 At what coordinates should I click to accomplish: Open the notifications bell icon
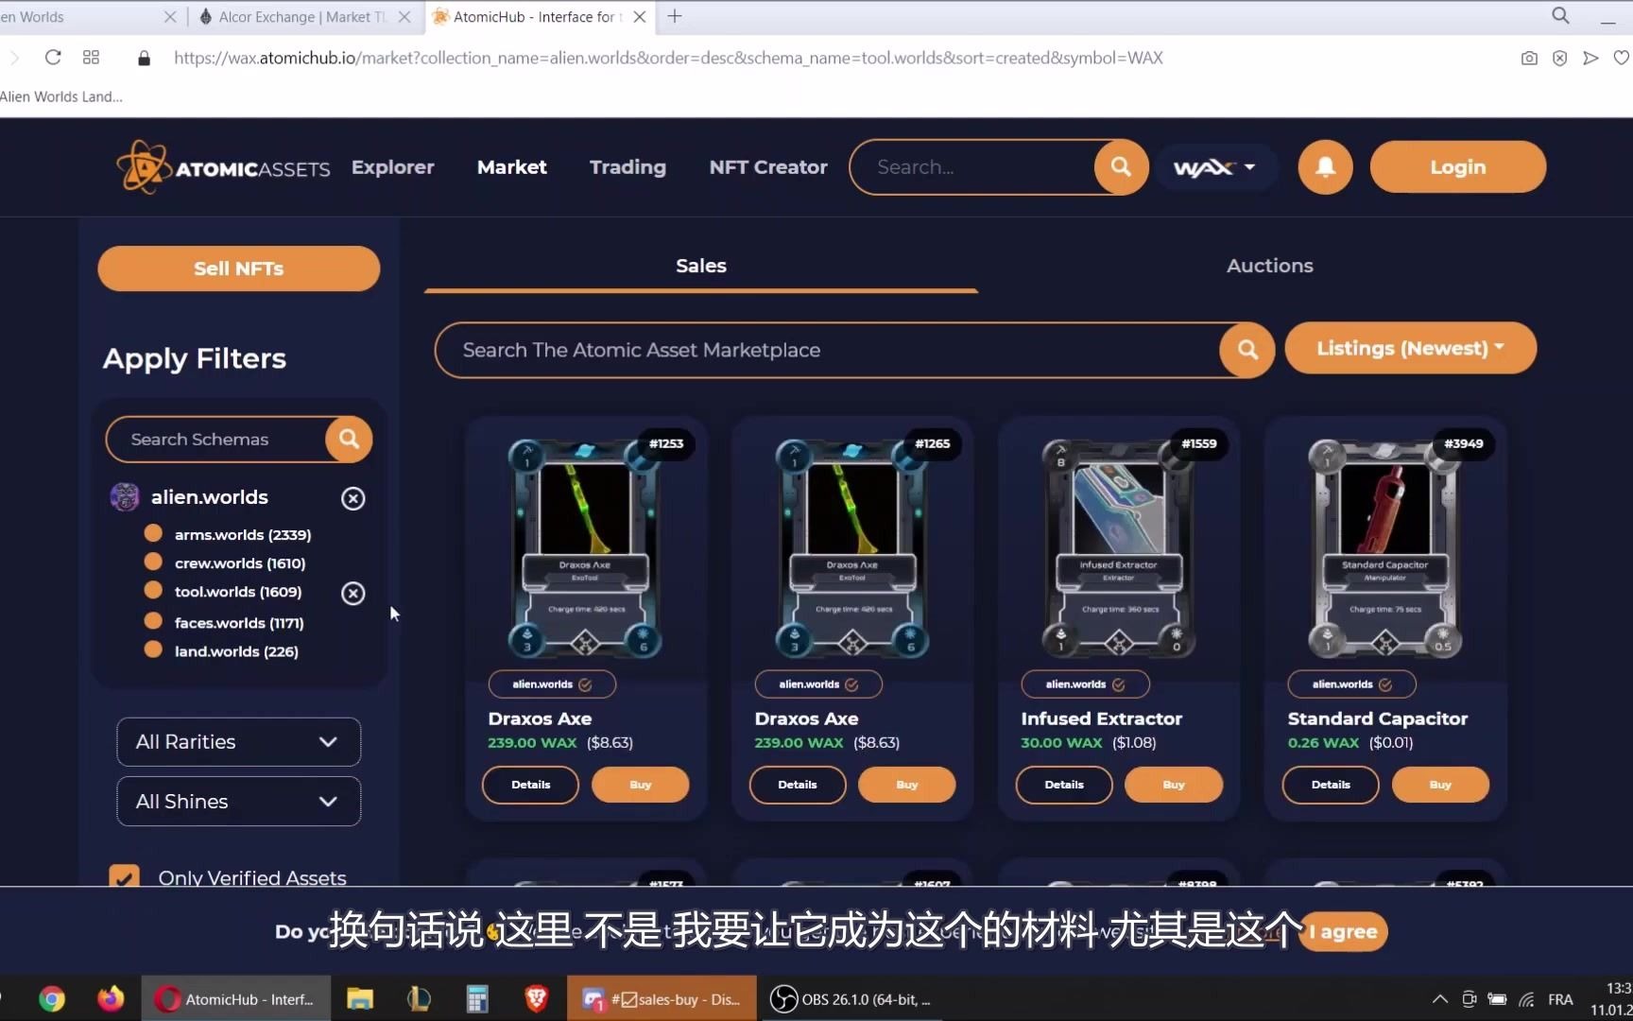coord(1325,167)
